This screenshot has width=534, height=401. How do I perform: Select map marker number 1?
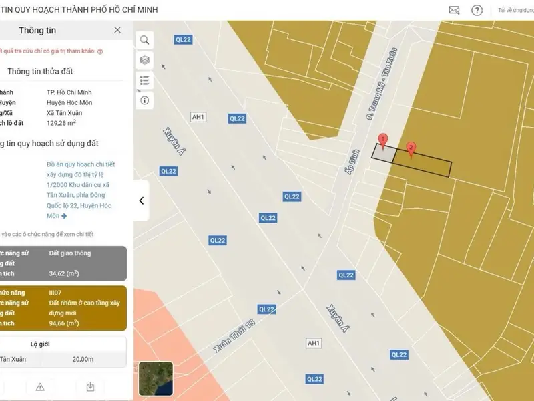pyautogui.click(x=383, y=141)
